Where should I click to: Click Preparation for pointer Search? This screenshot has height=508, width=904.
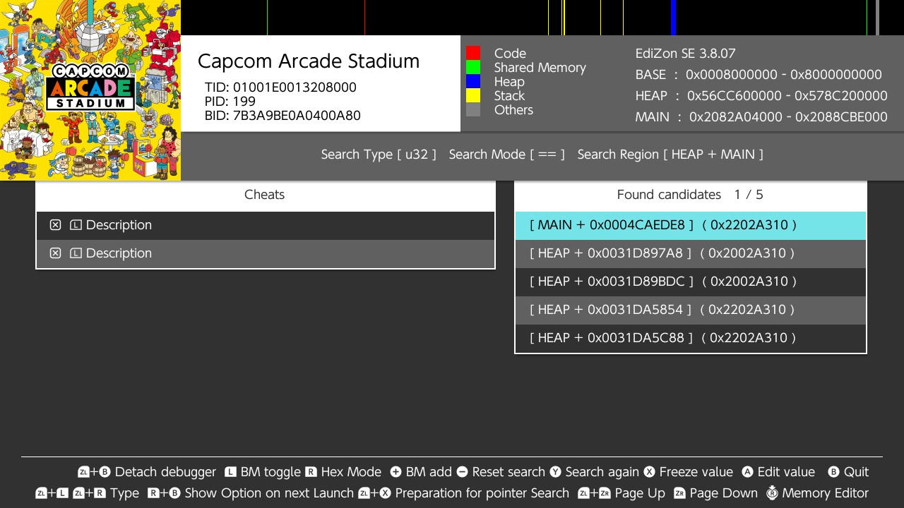coord(482,493)
